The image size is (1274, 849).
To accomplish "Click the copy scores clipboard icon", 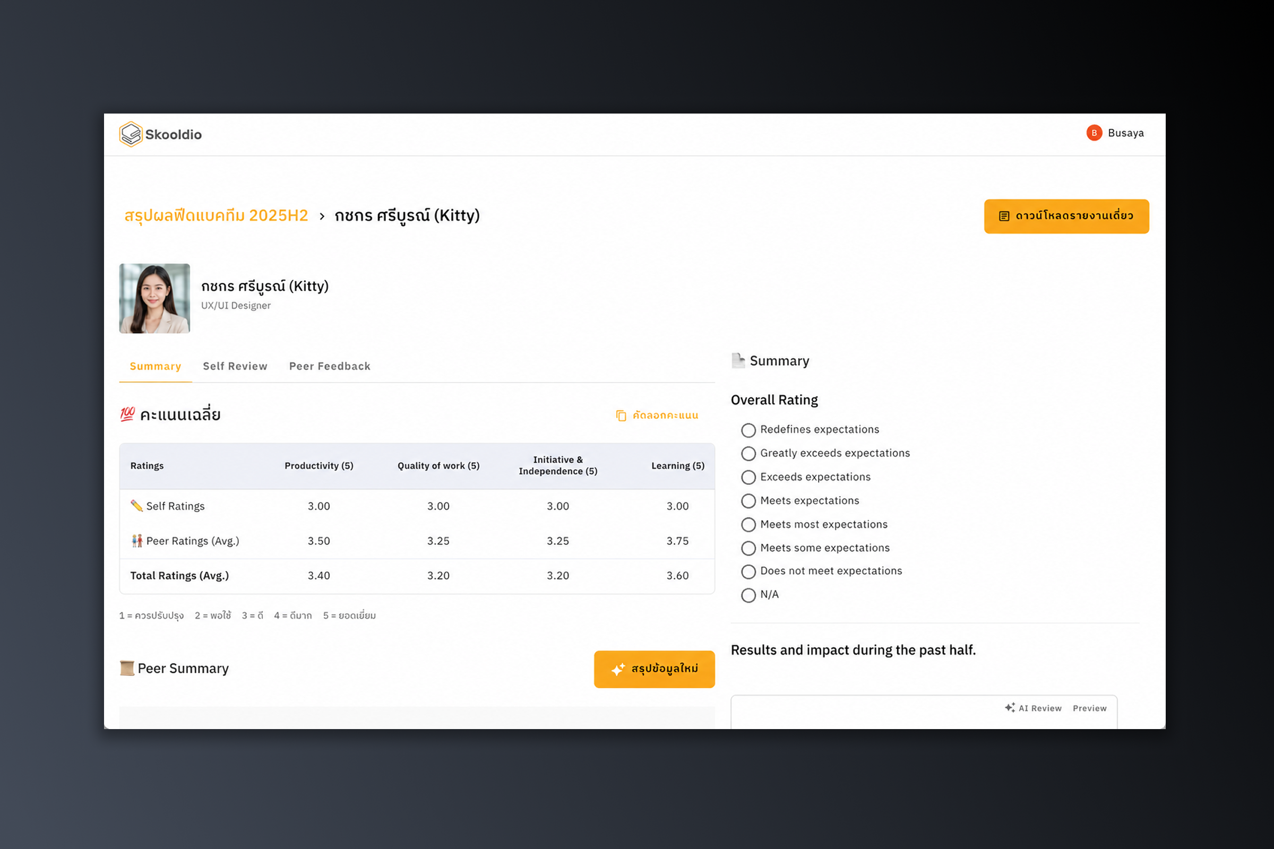I will click(x=621, y=416).
